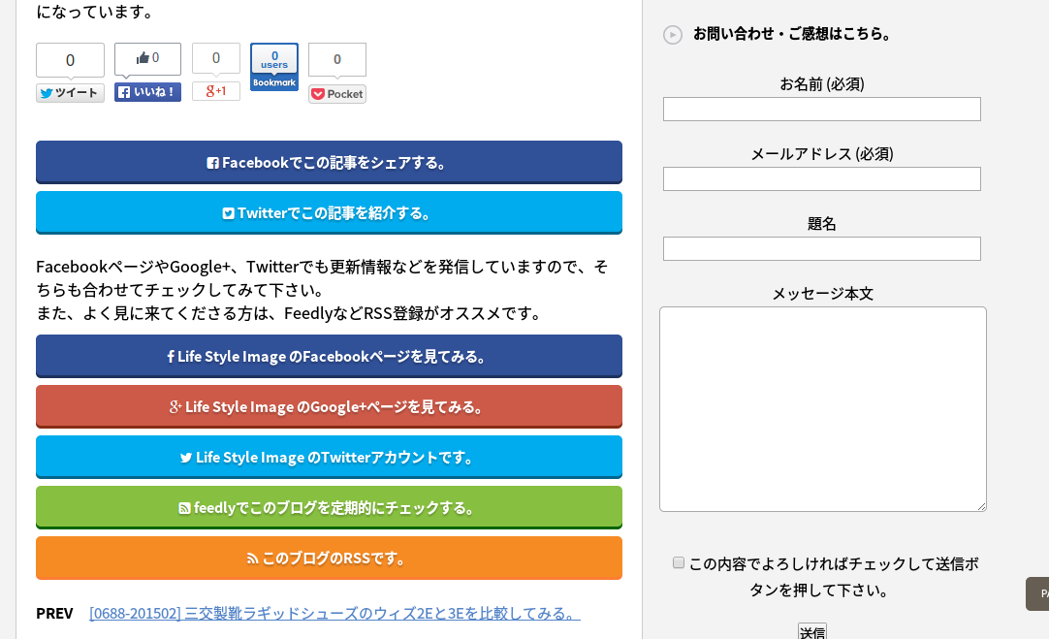Check the confirmation checkbox before sending

pyautogui.click(x=679, y=562)
